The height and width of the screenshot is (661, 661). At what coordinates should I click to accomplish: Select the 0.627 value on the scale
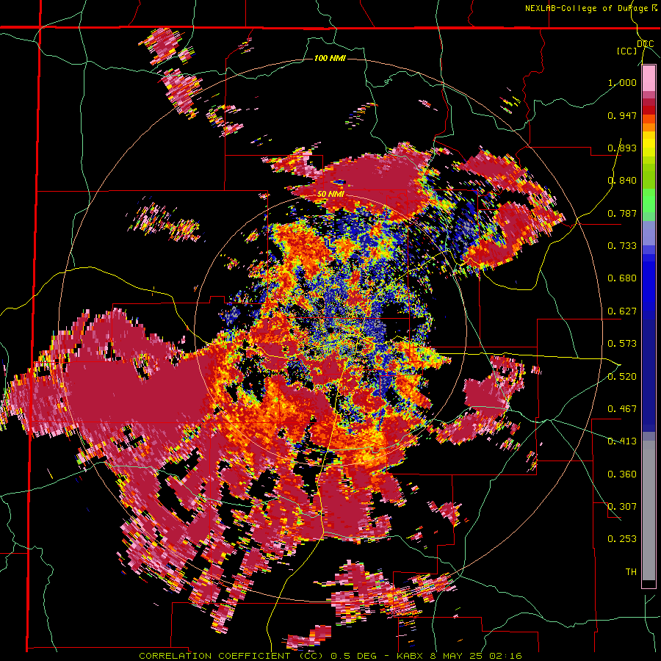coord(622,311)
